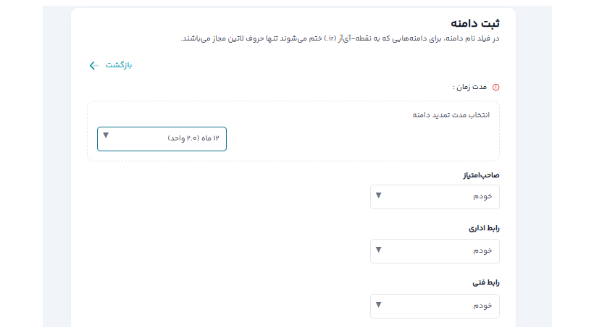Image resolution: width=594 pixels, height=333 pixels.
Task: Click the arrow icon in the صاحب‌امتیاز dropdown
Action: (x=379, y=195)
